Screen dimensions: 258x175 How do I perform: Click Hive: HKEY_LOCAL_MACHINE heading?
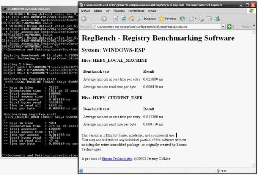pos(114,61)
